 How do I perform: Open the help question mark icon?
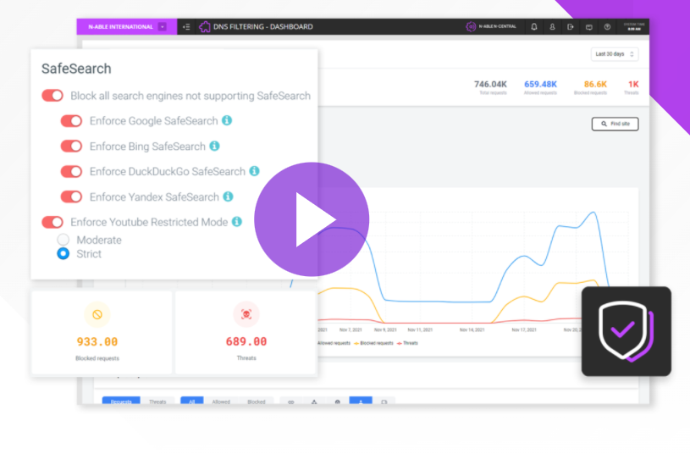(x=607, y=27)
